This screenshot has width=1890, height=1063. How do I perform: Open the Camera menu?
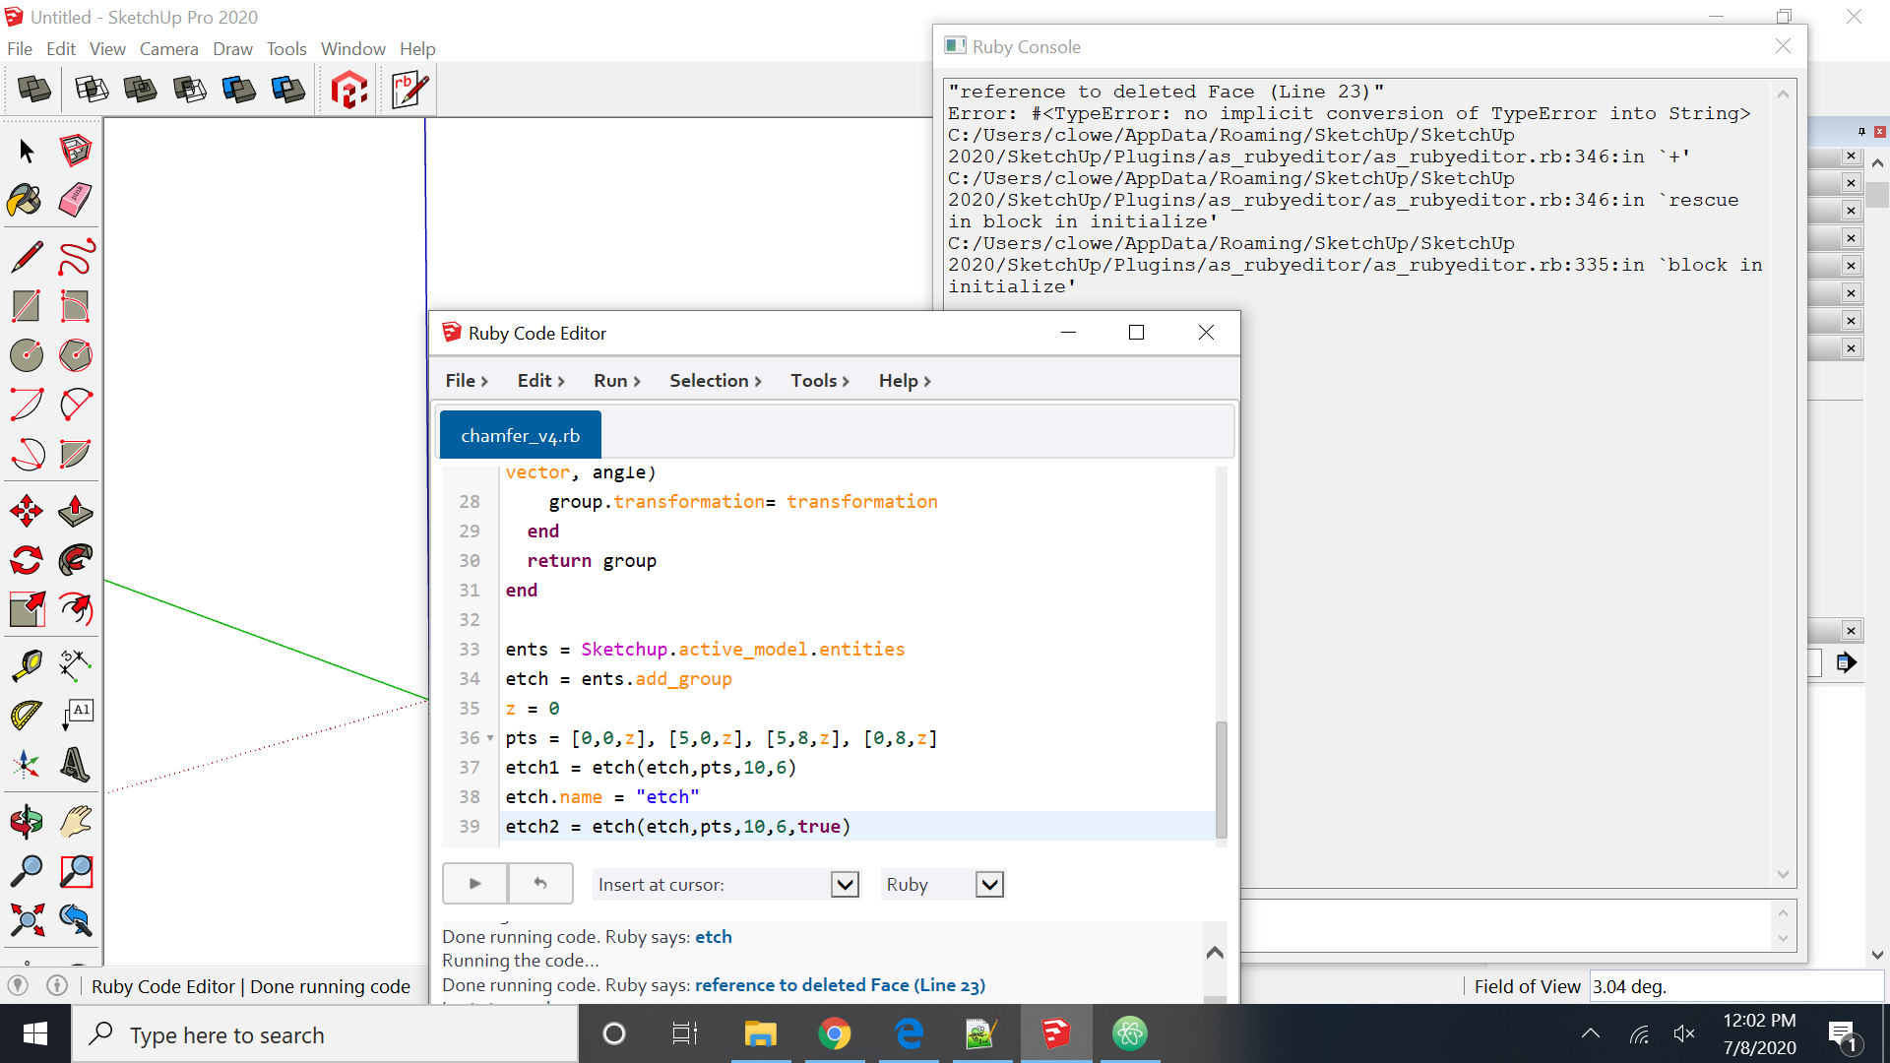(168, 48)
